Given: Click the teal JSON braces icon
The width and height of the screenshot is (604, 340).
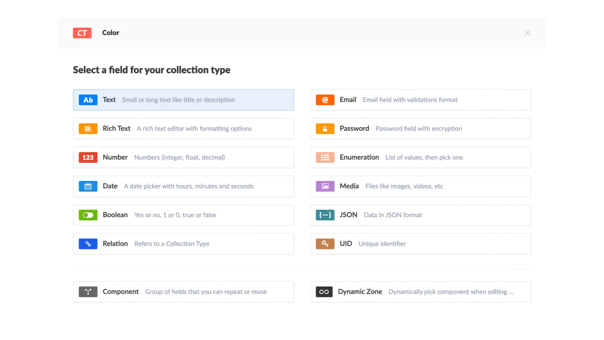Looking at the screenshot, I should point(325,215).
